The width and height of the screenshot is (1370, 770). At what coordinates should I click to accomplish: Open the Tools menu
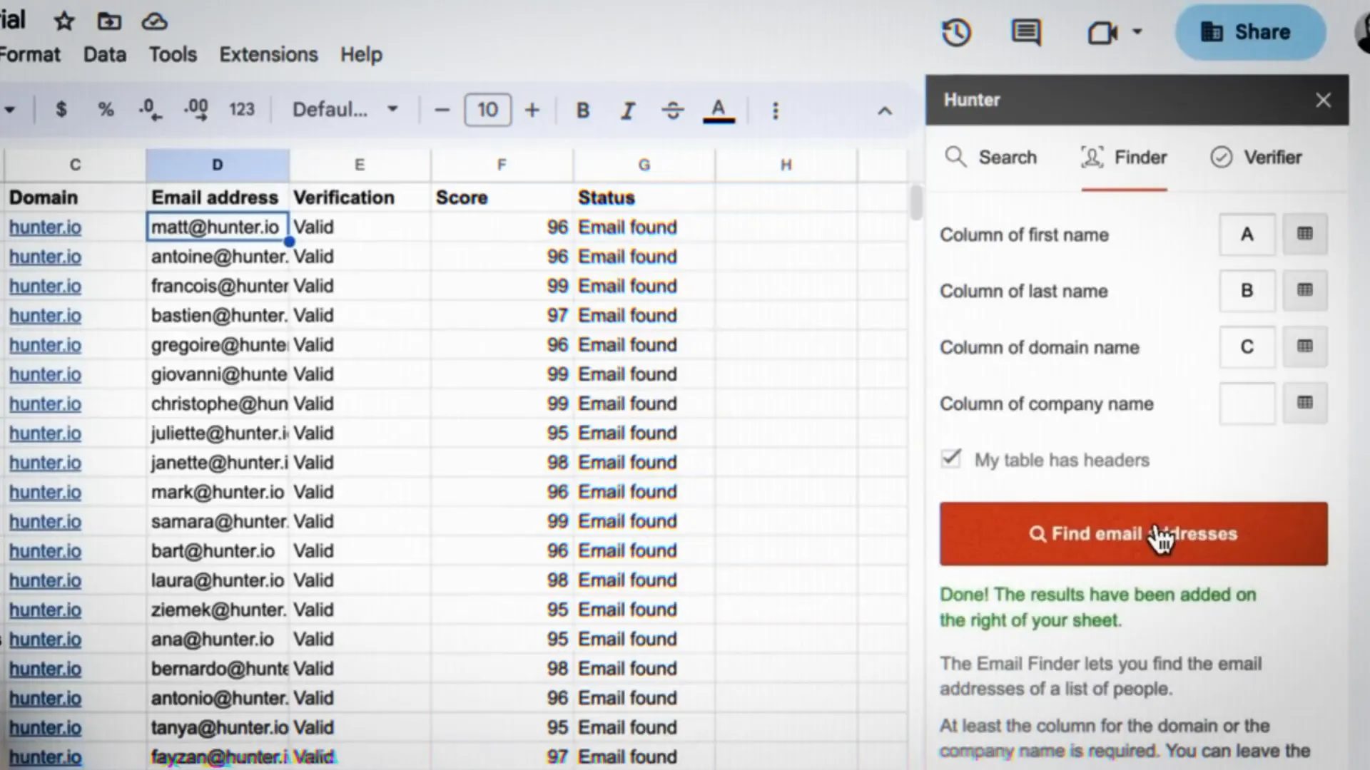coord(173,54)
